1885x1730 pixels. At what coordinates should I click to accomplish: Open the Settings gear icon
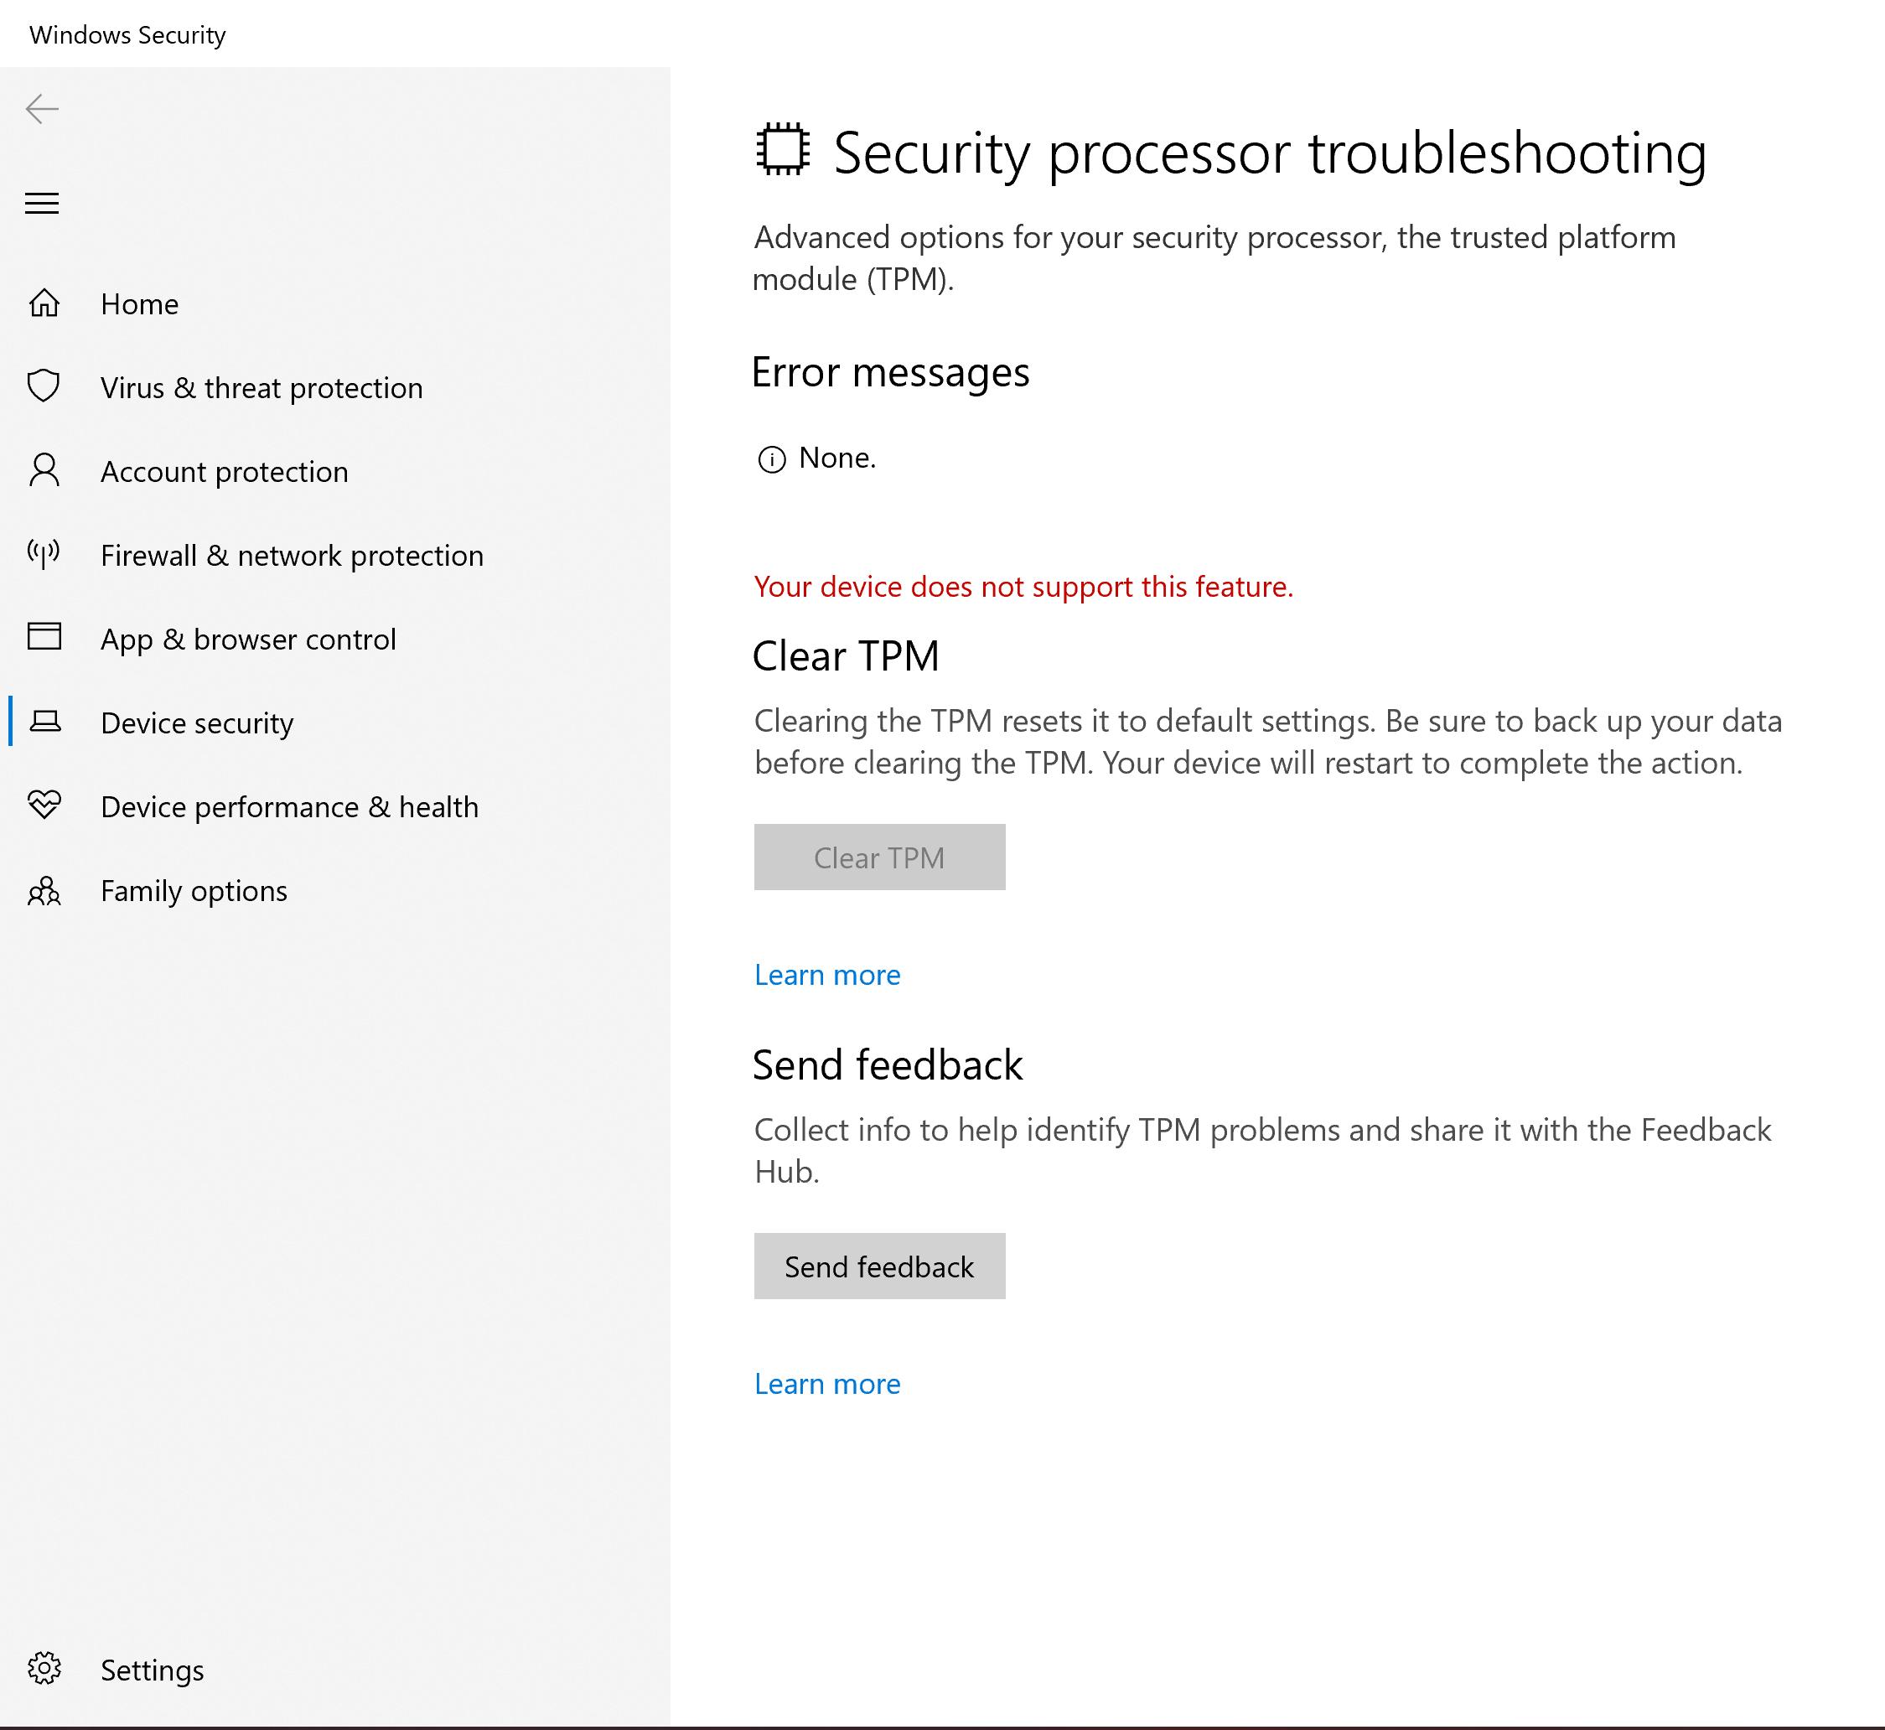tap(43, 1669)
